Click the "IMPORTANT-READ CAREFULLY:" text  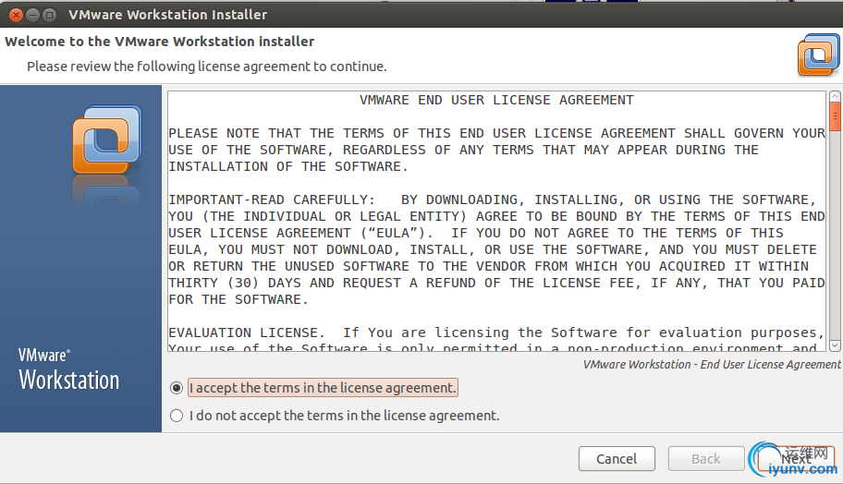click(272, 200)
